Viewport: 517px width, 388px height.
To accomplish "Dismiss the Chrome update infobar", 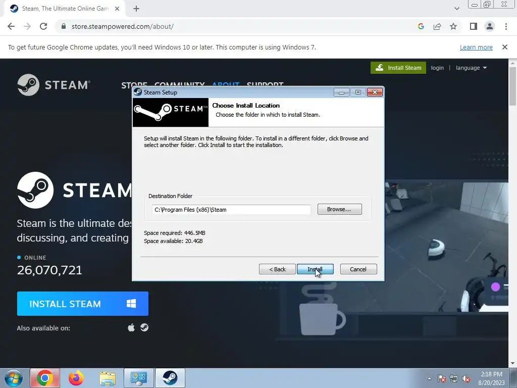I will tap(504, 47).
